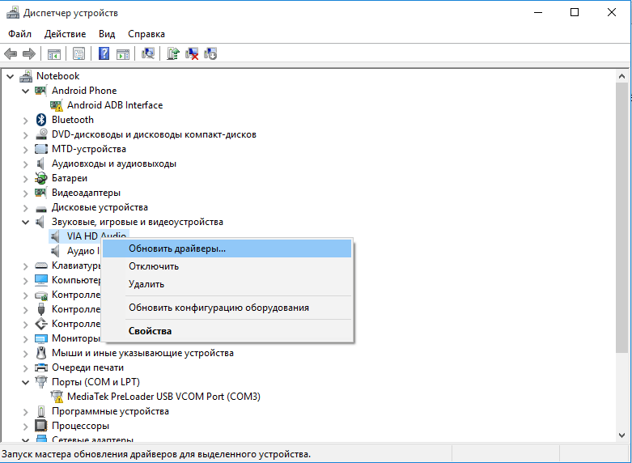Click the Back arrow in the toolbar
Viewport: 632px width, 463px height.
point(11,54)
